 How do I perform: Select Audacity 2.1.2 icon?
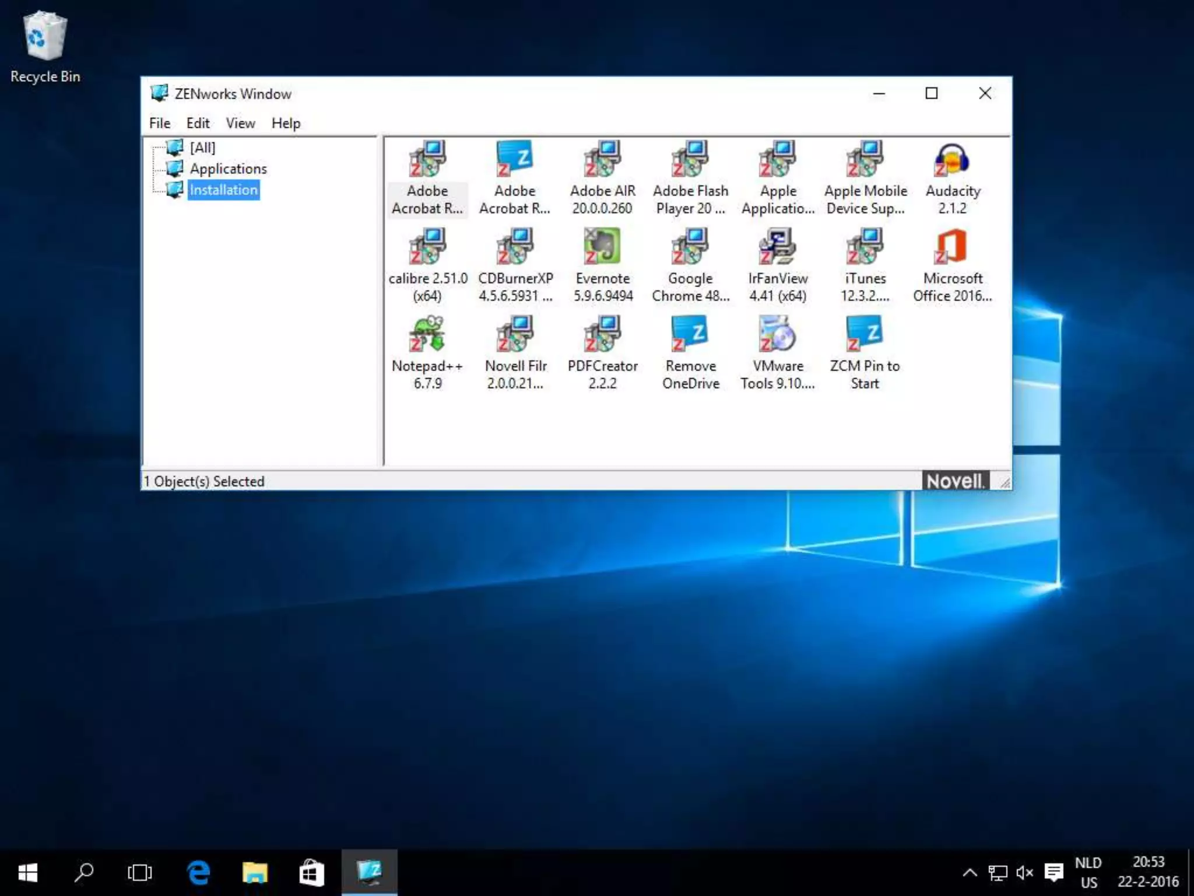pos(953,159)
